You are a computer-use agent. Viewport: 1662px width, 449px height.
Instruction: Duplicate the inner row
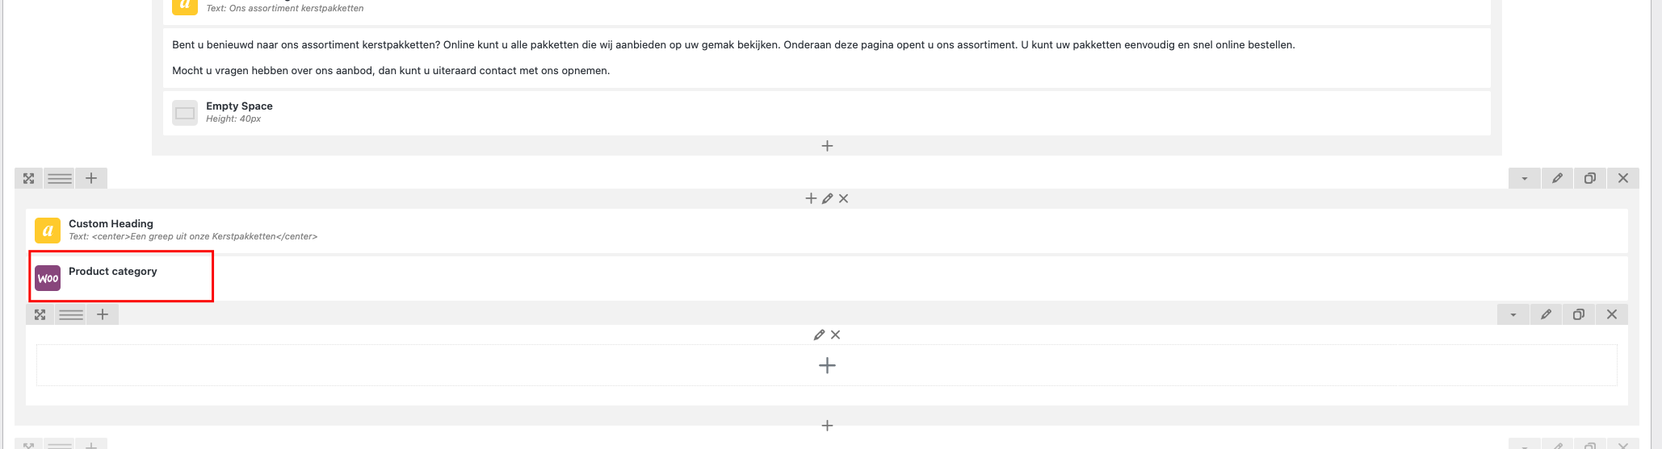point(1579,314)
